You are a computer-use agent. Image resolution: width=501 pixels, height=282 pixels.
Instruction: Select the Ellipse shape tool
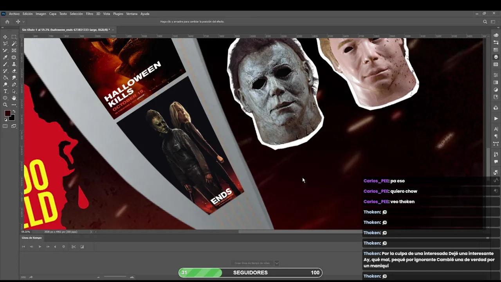click(x=5, y=98)
